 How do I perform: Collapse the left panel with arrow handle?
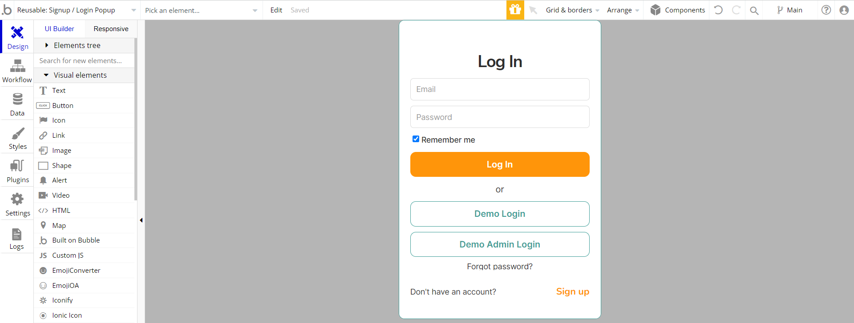pyautogui.click(x=141, y=220)
